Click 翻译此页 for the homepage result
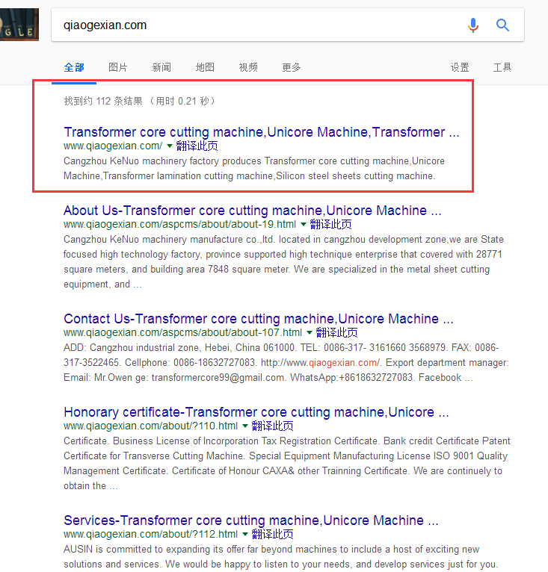 click(197, 146)
